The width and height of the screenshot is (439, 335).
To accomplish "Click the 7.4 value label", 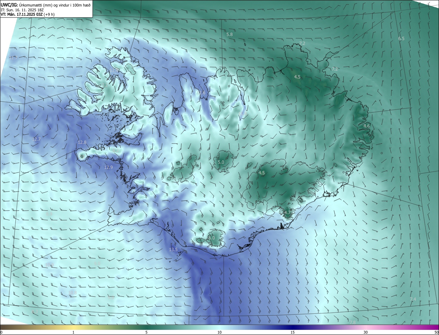I will [413, 299].
